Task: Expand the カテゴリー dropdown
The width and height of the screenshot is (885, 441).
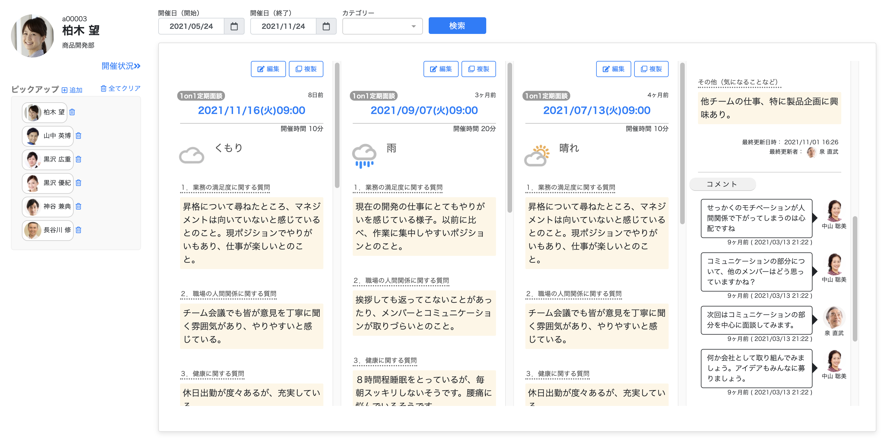Action: coord(382,26)
